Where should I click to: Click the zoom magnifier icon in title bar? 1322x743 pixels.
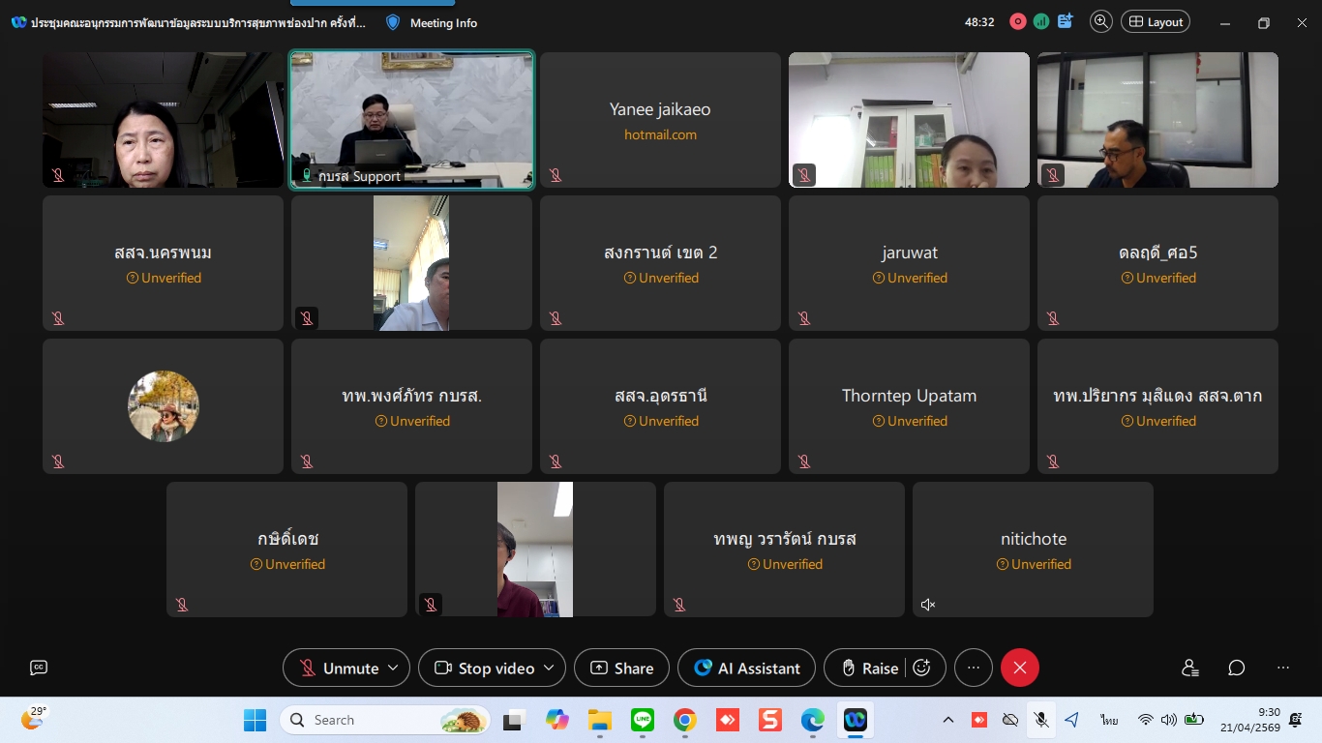(x=1100, y=21)
